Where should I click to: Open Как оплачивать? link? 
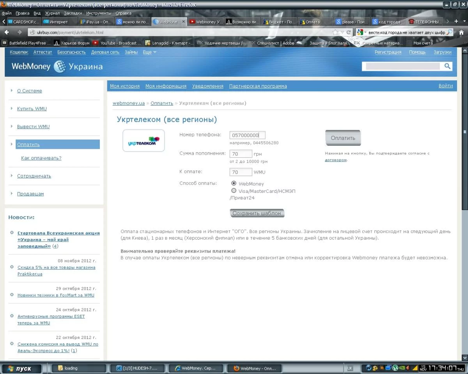point(41,158)
